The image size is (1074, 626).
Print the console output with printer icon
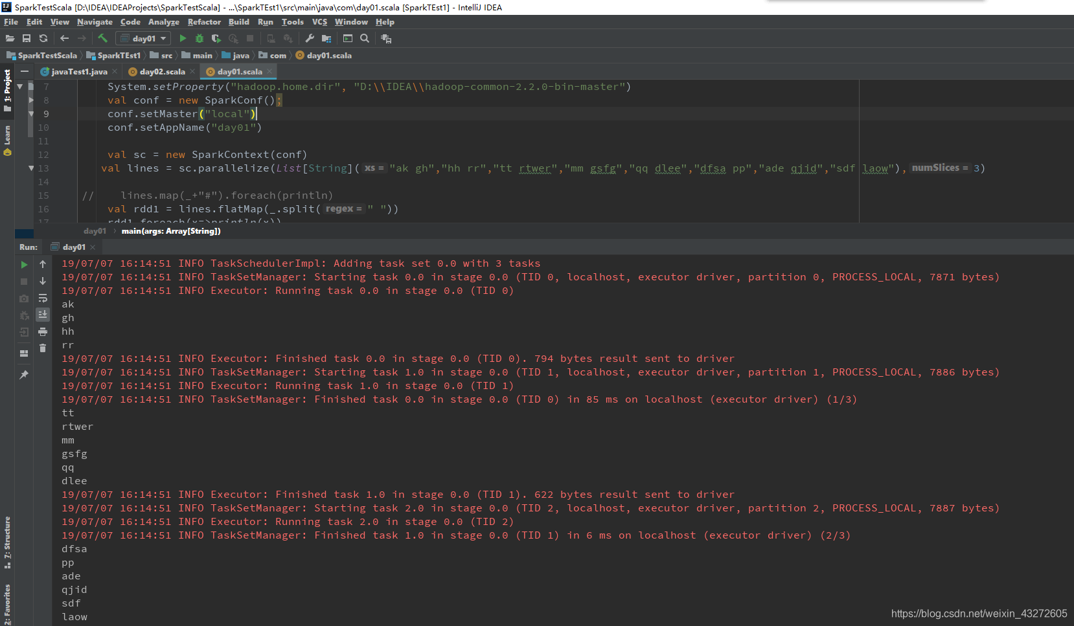[x=43, y=331]
